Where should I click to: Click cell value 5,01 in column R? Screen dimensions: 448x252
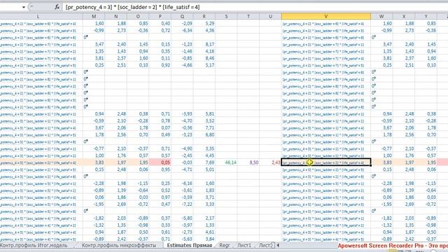pos(210,169)
